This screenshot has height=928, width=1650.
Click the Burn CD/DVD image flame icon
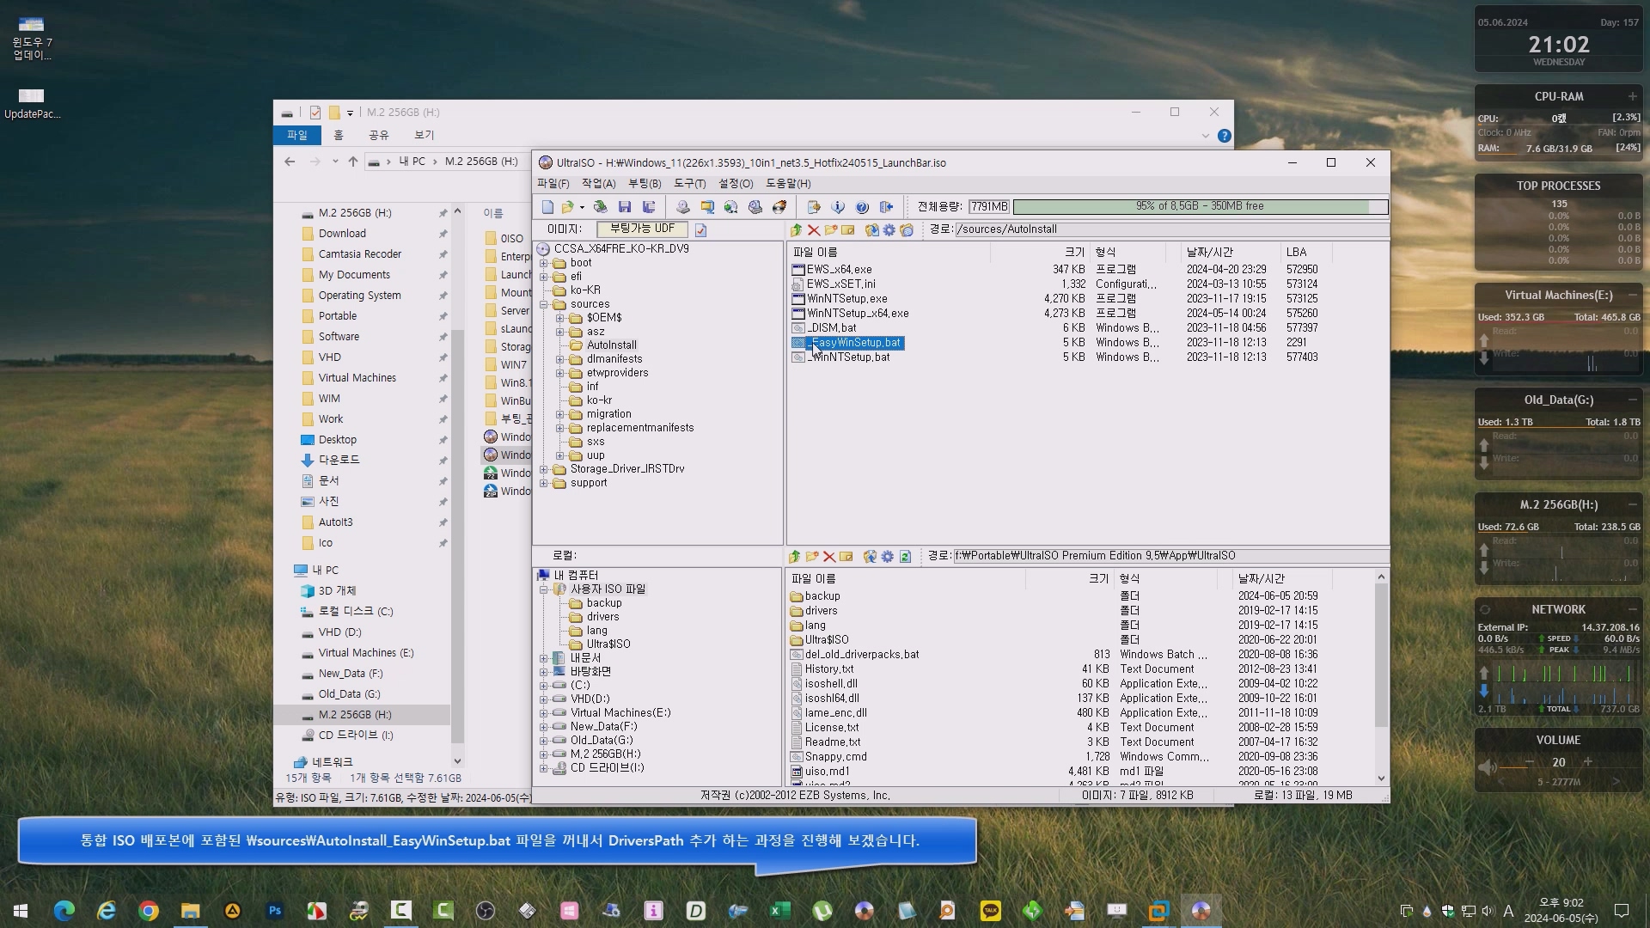coord(779,207)
